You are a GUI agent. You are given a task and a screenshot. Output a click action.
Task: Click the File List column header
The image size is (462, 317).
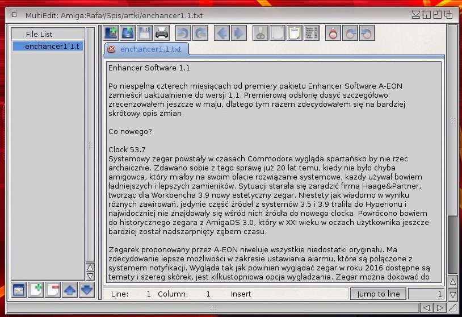(x=48, y=34)
